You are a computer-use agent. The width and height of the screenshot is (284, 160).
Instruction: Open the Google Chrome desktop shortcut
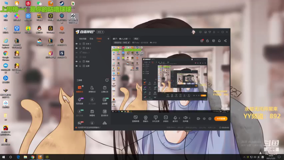coord(5,55)
